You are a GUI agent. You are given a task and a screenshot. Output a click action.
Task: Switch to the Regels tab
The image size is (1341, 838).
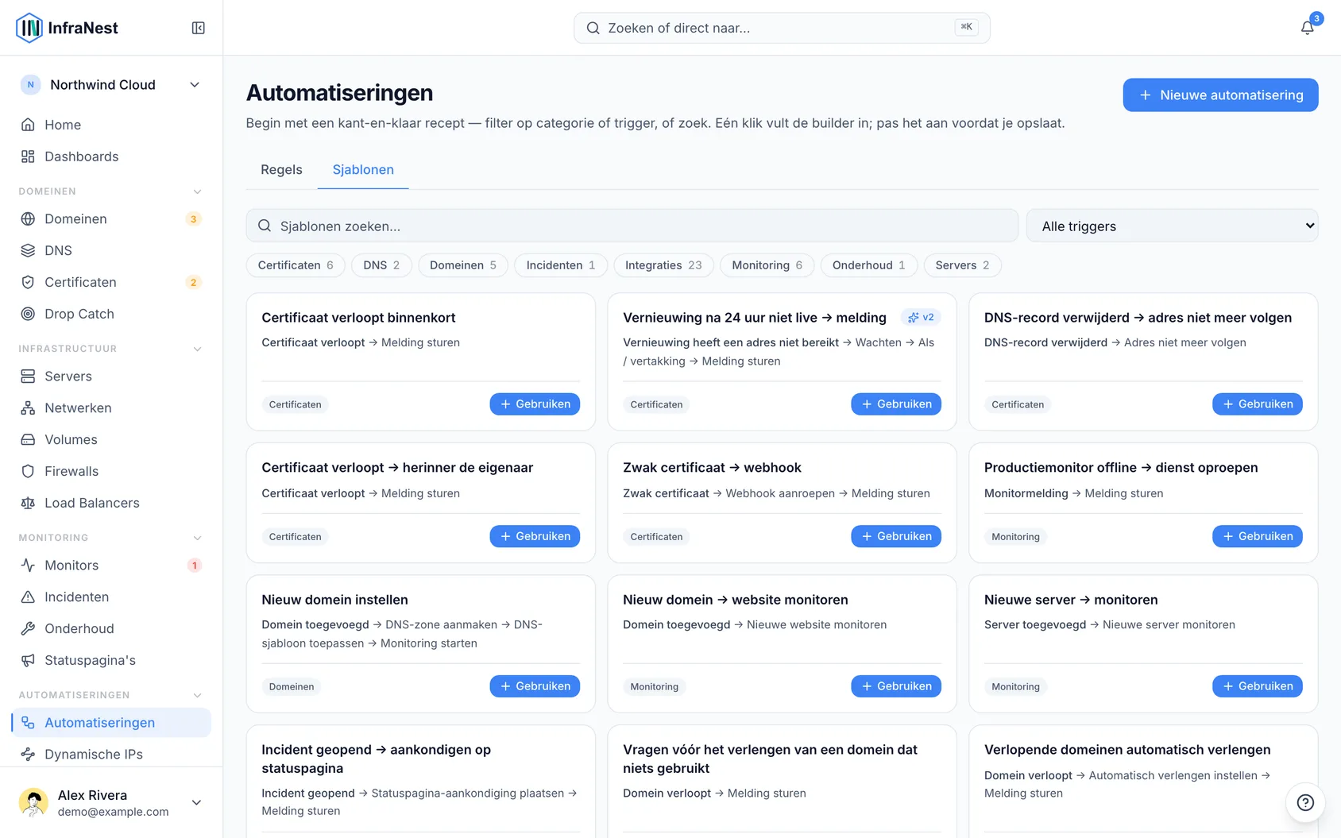pyautogui.click(x=281, y=169)
